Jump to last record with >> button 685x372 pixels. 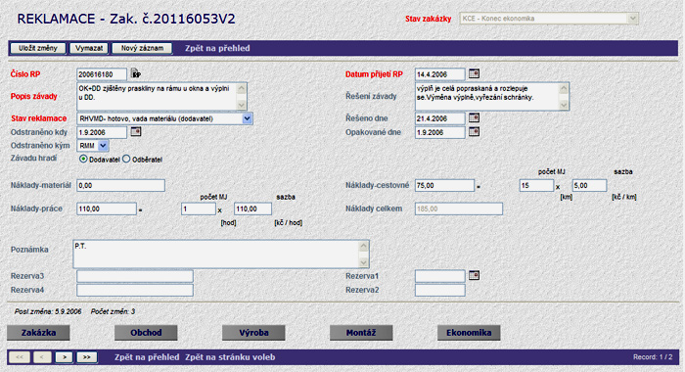[86, 357]
